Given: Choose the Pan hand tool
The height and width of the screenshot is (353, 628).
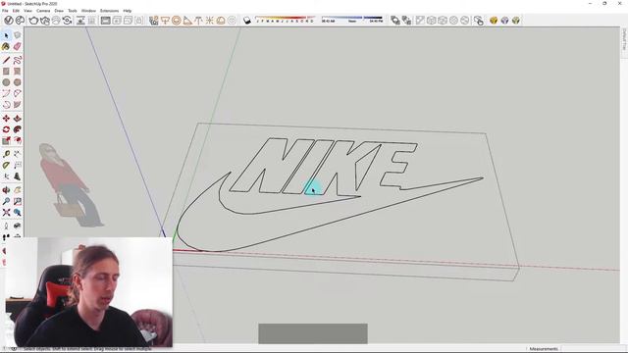Looking at the screenshot, I should click(18, 190).
